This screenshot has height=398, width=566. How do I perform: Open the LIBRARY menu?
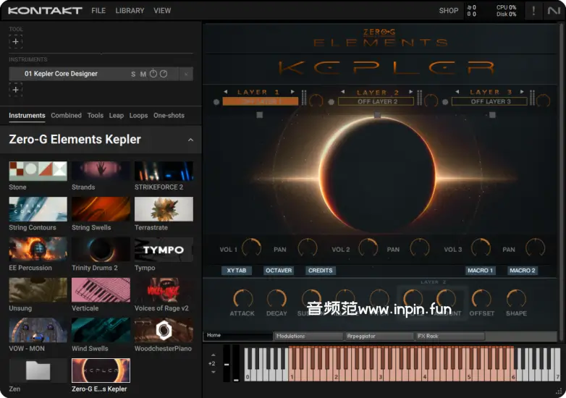pyautogui.click(x=130, y=11)
